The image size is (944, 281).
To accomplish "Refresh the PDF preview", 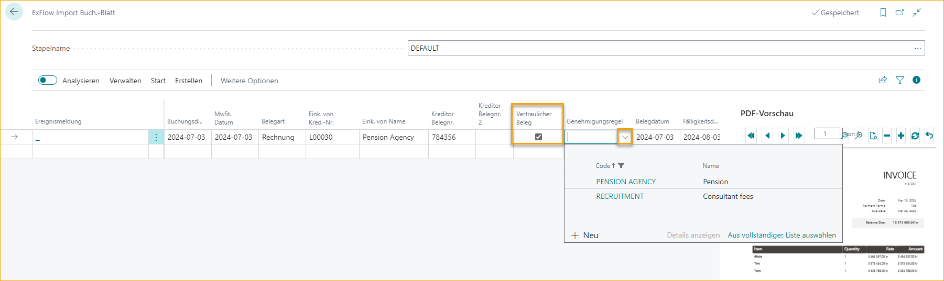I will pyautogui.click(x=915, y=136).
